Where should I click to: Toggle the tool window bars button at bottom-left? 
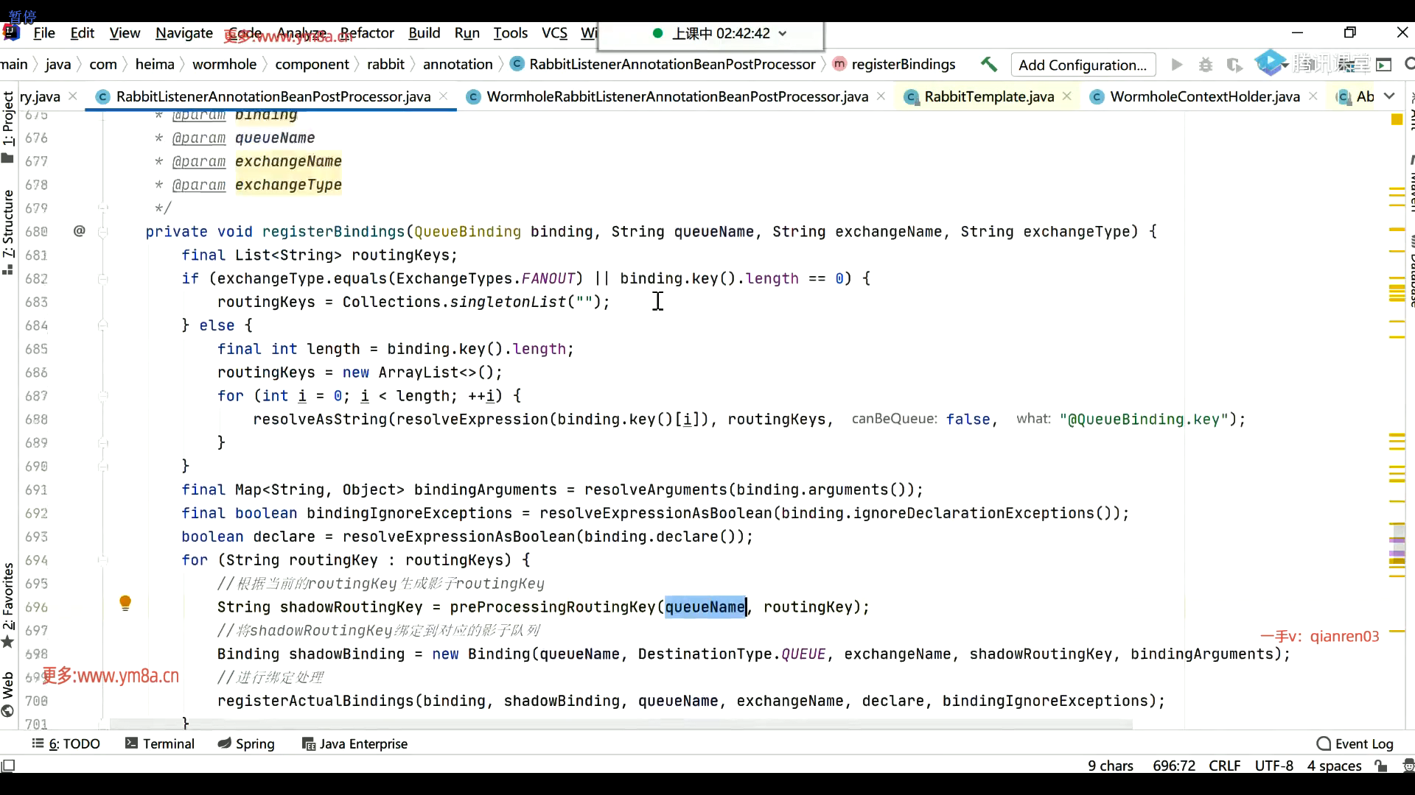[7, 766]
